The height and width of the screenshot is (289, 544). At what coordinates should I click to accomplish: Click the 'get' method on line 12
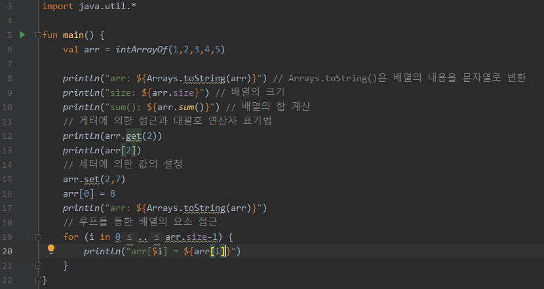coord(134,136)
